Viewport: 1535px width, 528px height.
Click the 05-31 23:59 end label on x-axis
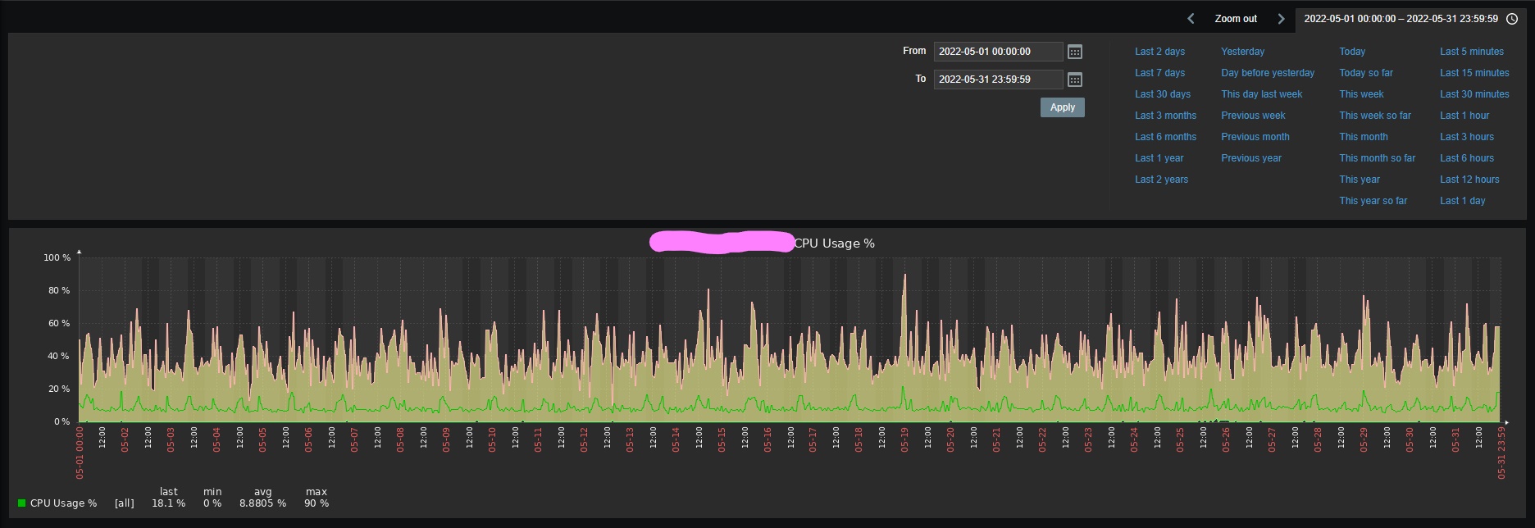click(x=1501, y=452)
